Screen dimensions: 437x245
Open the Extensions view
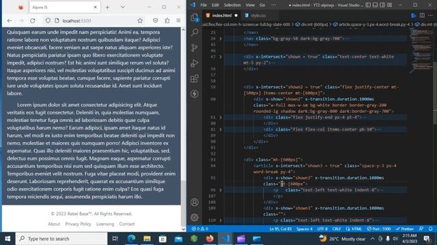(195, 78)
